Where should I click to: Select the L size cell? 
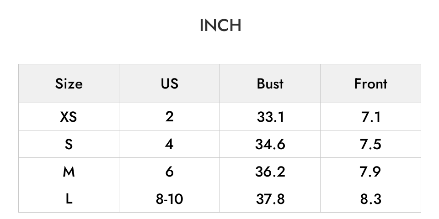[x=69, y=198]
